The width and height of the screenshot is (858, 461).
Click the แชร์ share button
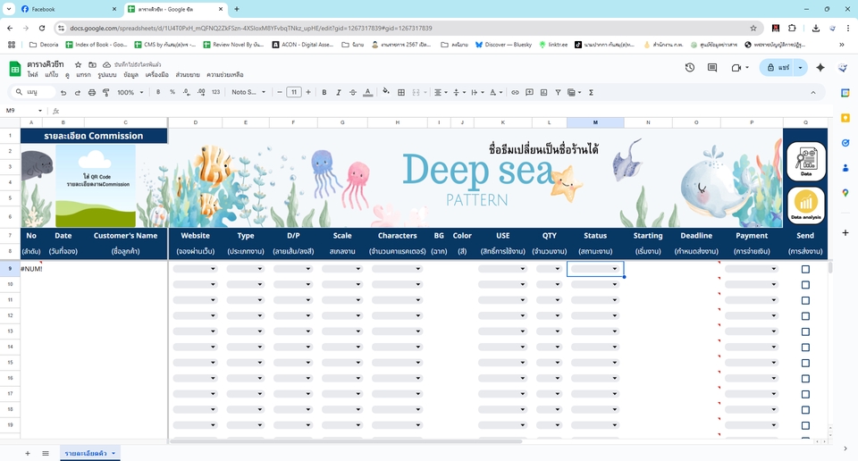pos(778,68)
